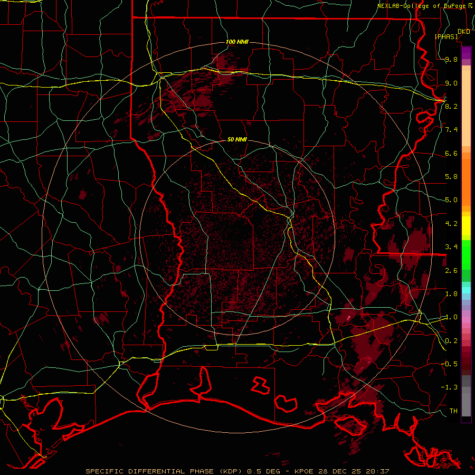Click the "[PHAS]" units label

(x=446, y=36)
